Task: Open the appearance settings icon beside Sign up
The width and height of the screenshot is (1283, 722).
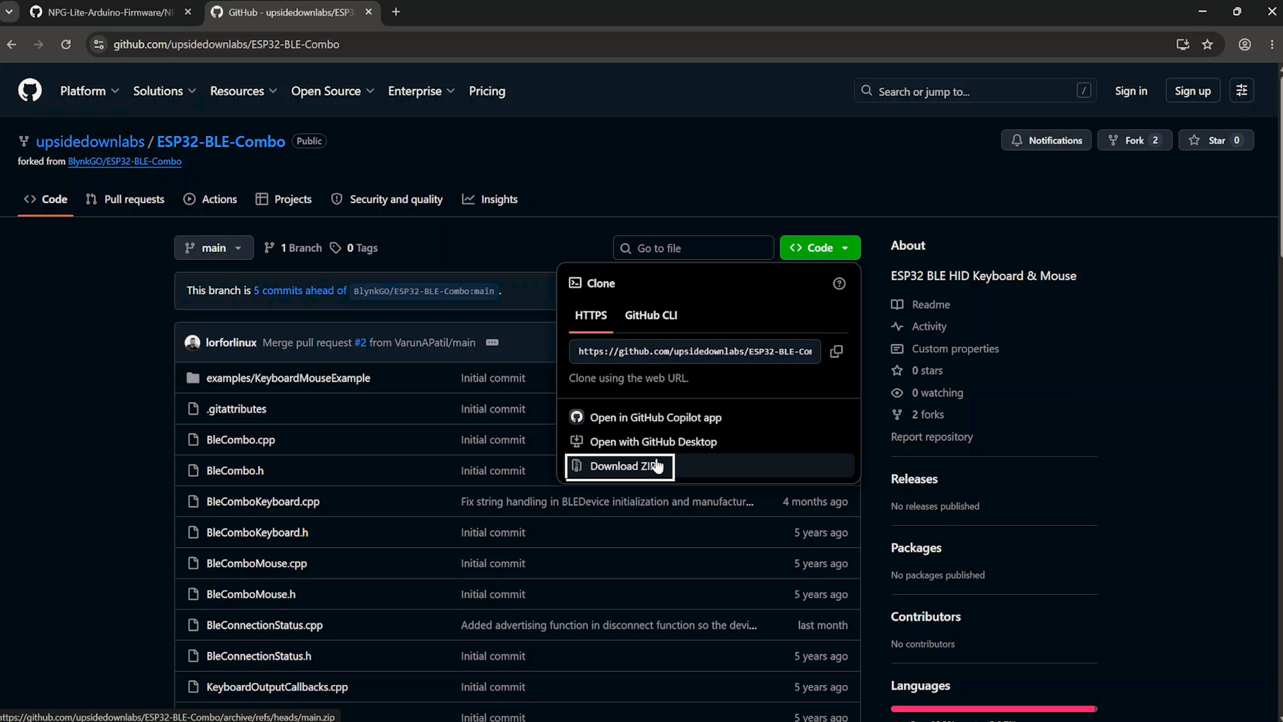Action: tap(1241, 90)
